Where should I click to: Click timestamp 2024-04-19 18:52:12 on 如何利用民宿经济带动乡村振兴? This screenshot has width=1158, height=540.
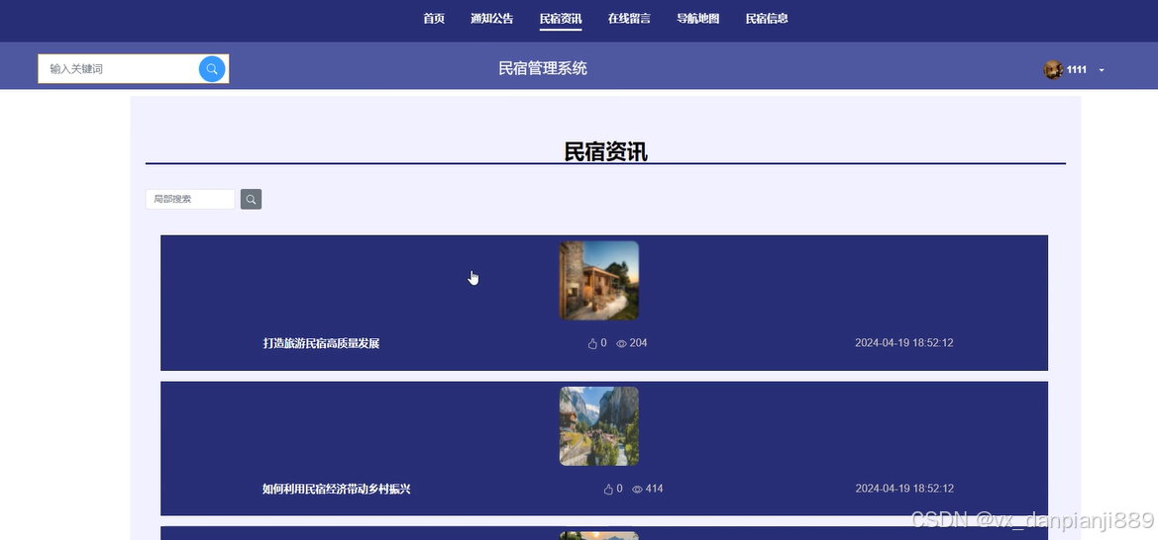pyautogui.click(x=904, y=489)
